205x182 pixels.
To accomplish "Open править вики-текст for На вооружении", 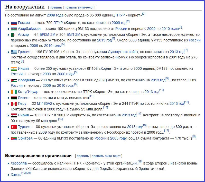I will [x=79, y=7].
